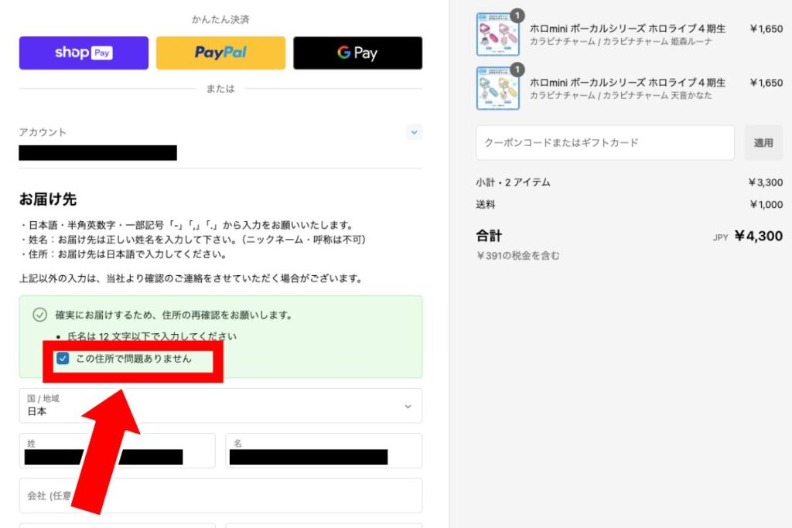Click quantity badge on 天音かなた item
Image resolution: width=792 pixels, height=528 pixels.
click(517, 69)
